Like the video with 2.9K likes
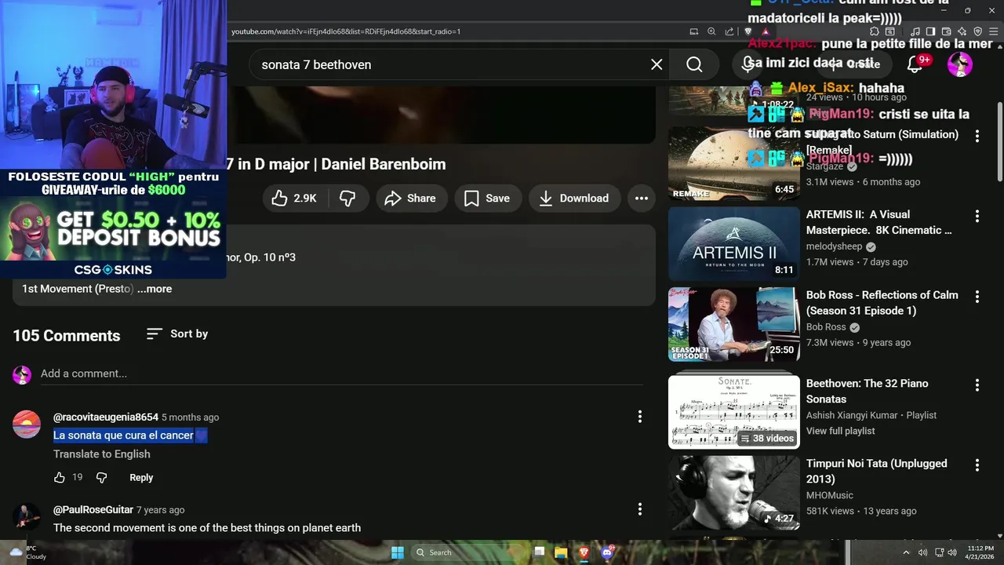This screenshot has height=565, width=1004. (294, 199)
